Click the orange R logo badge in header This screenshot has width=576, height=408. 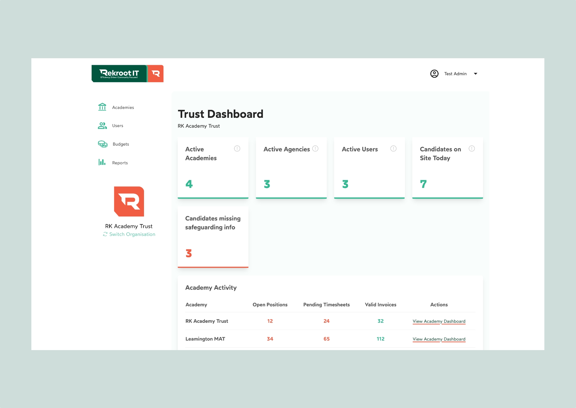156,73
